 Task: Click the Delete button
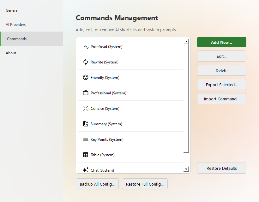click(x=222, y=70)
